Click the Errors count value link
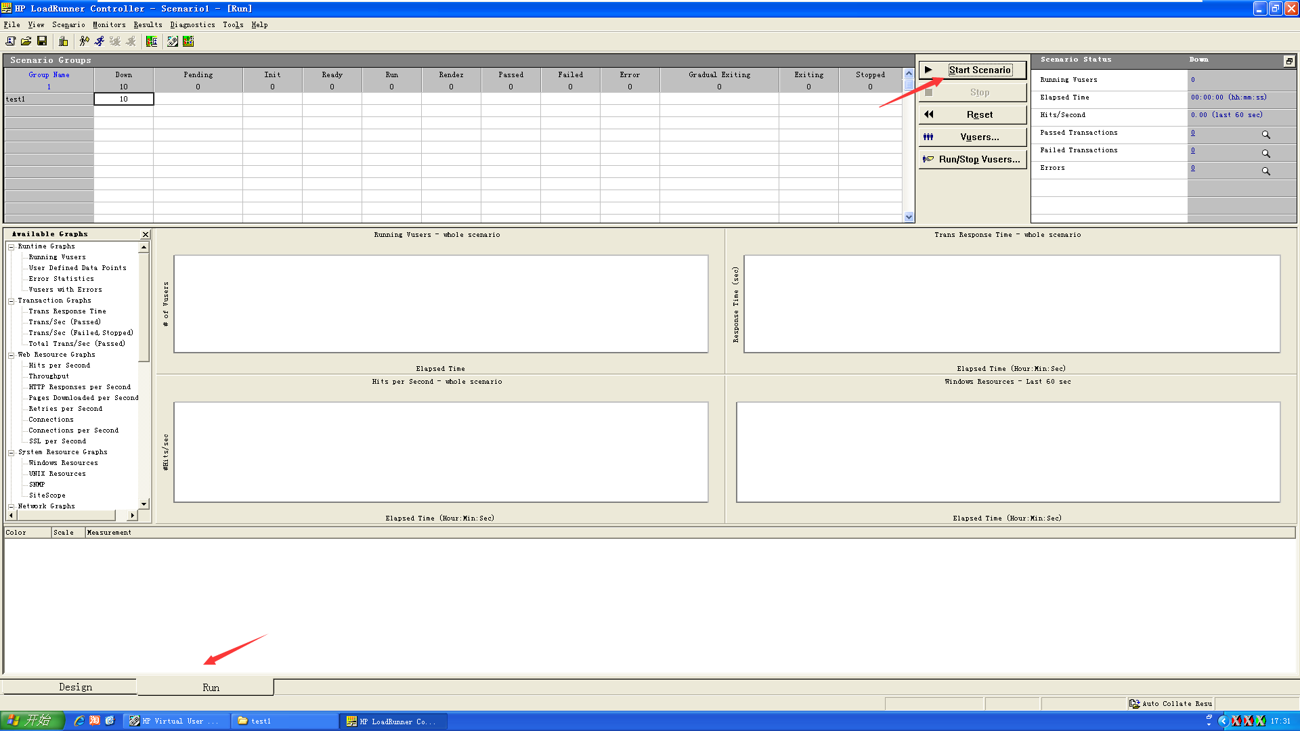1300x731 pixels. tap(1193, 168)
